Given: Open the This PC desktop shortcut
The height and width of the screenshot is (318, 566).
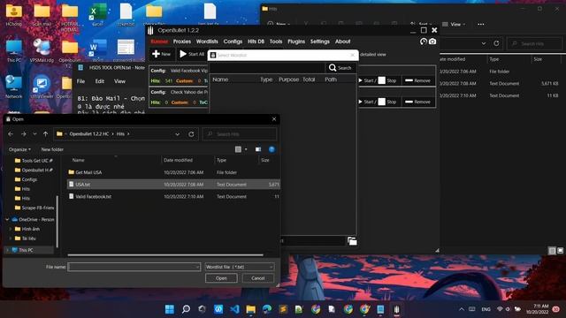Looking at the screenshot, I should click(14, 51).
